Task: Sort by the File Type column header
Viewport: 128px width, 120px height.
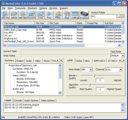Action: click(x=62, y=23)
